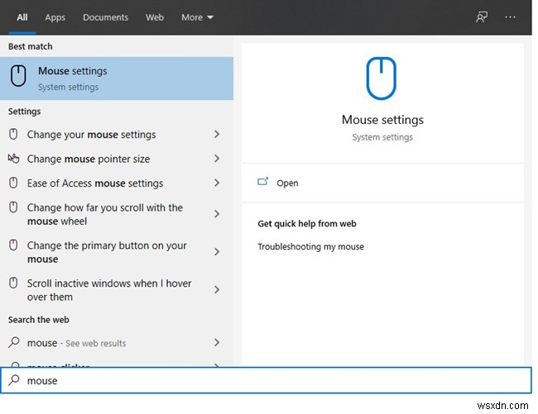Viewport: 538px width, 414px height.
Task: Expand the More filter dropdown
Action: (x=197, y=17)
